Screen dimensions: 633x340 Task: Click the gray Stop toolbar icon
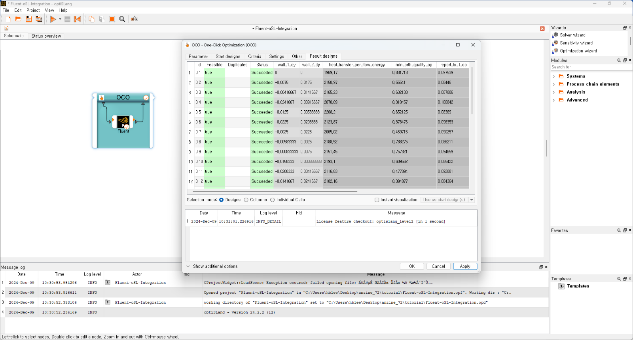[x=67, y=19]
